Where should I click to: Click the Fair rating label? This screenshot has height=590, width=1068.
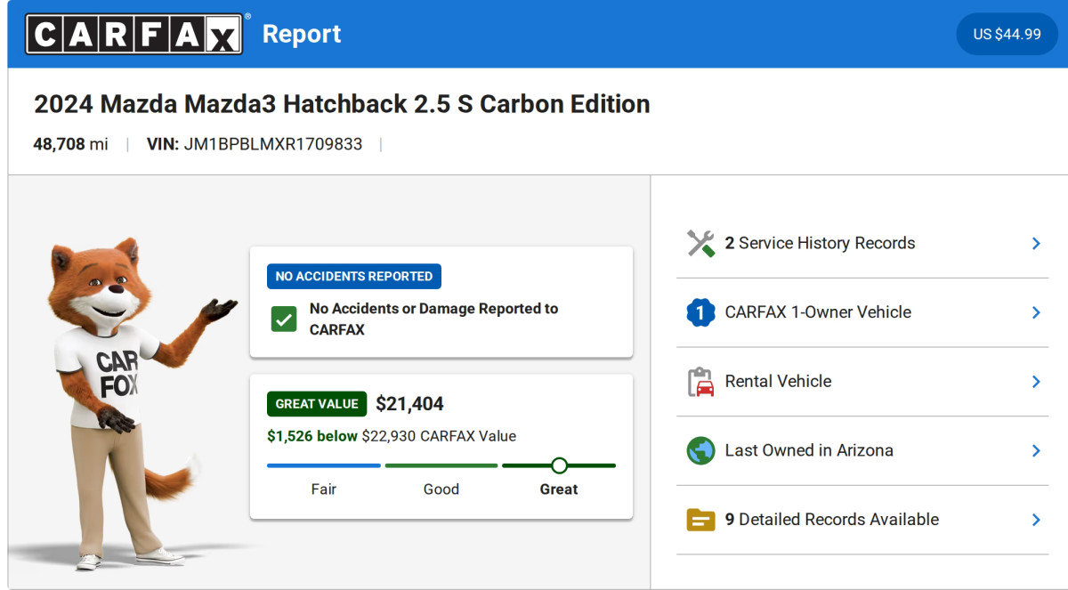(324, 489)
